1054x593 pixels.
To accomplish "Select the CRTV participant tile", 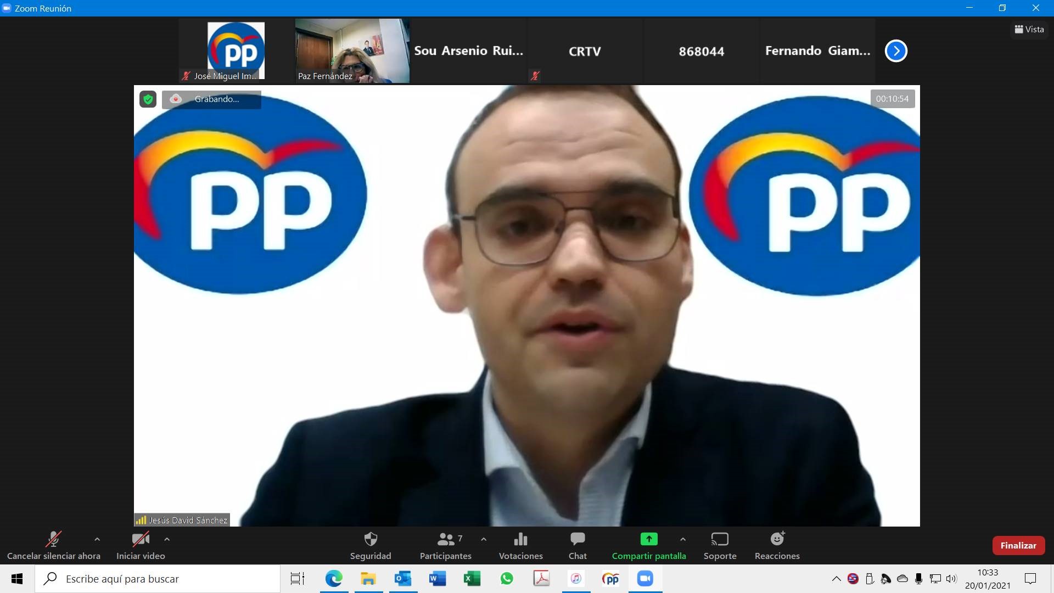I will 585,51.
